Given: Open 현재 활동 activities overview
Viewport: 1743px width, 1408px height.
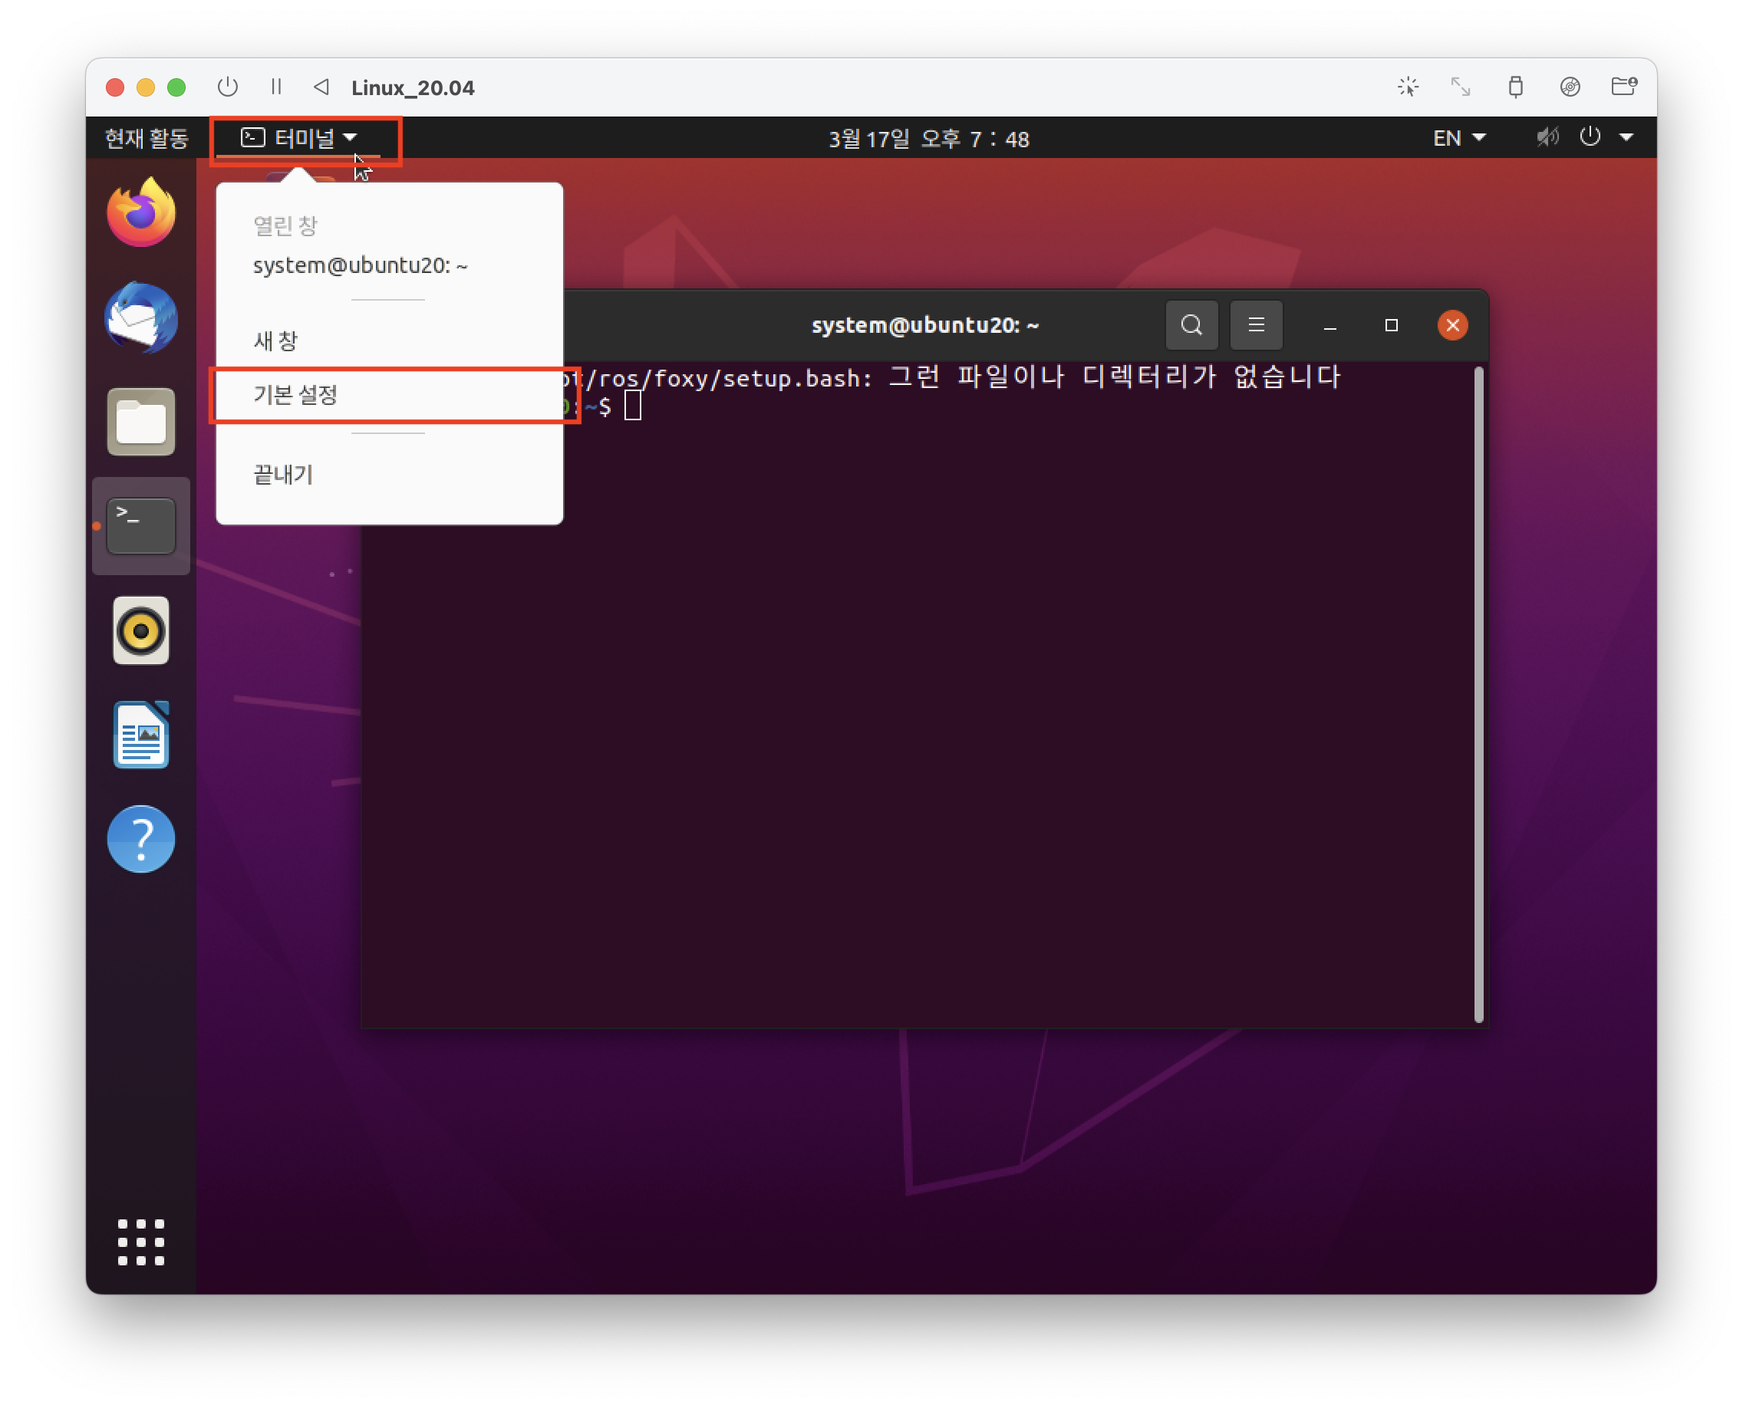Looking at the screenshot, I should pos(147,139).
